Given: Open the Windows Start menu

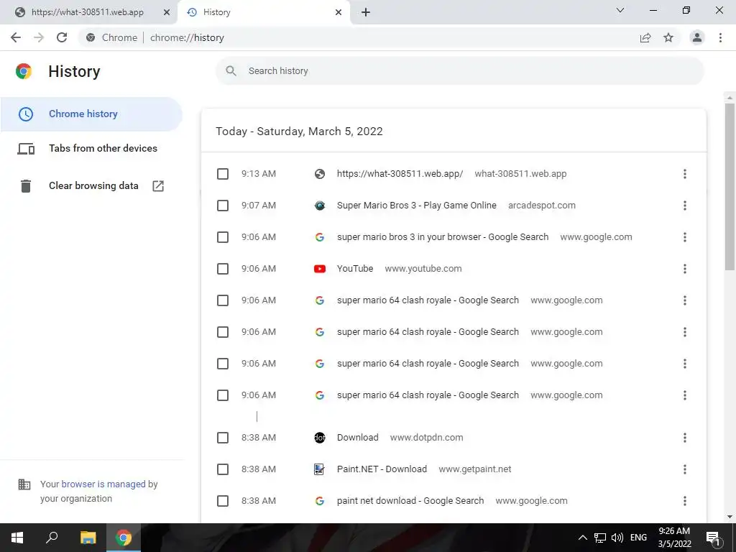Looking at the screenshot, I should [17, 538].
